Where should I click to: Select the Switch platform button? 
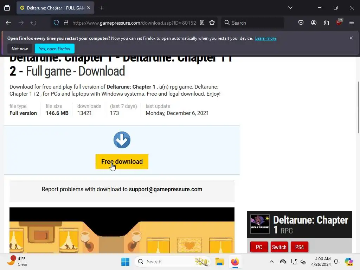coord(279,247)
